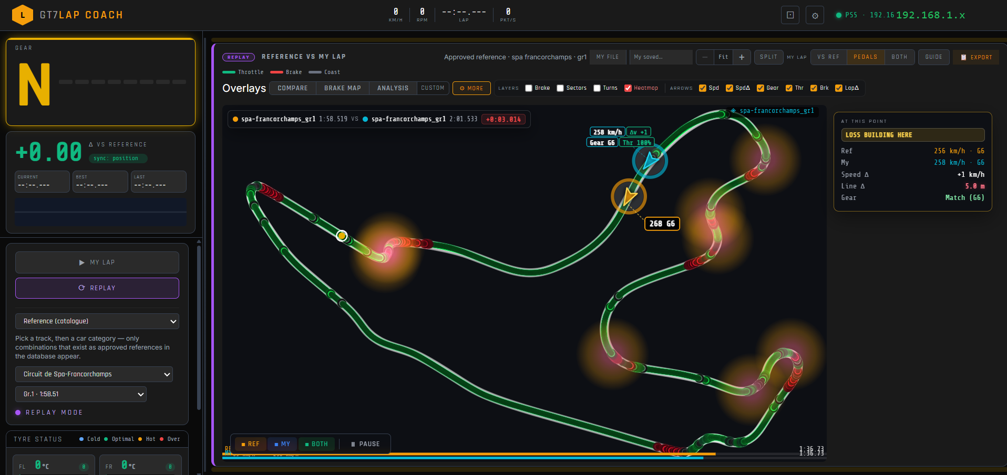Click the My Lap play button
The width and height of the screenshot is (1007, 475).
(97, 262)
